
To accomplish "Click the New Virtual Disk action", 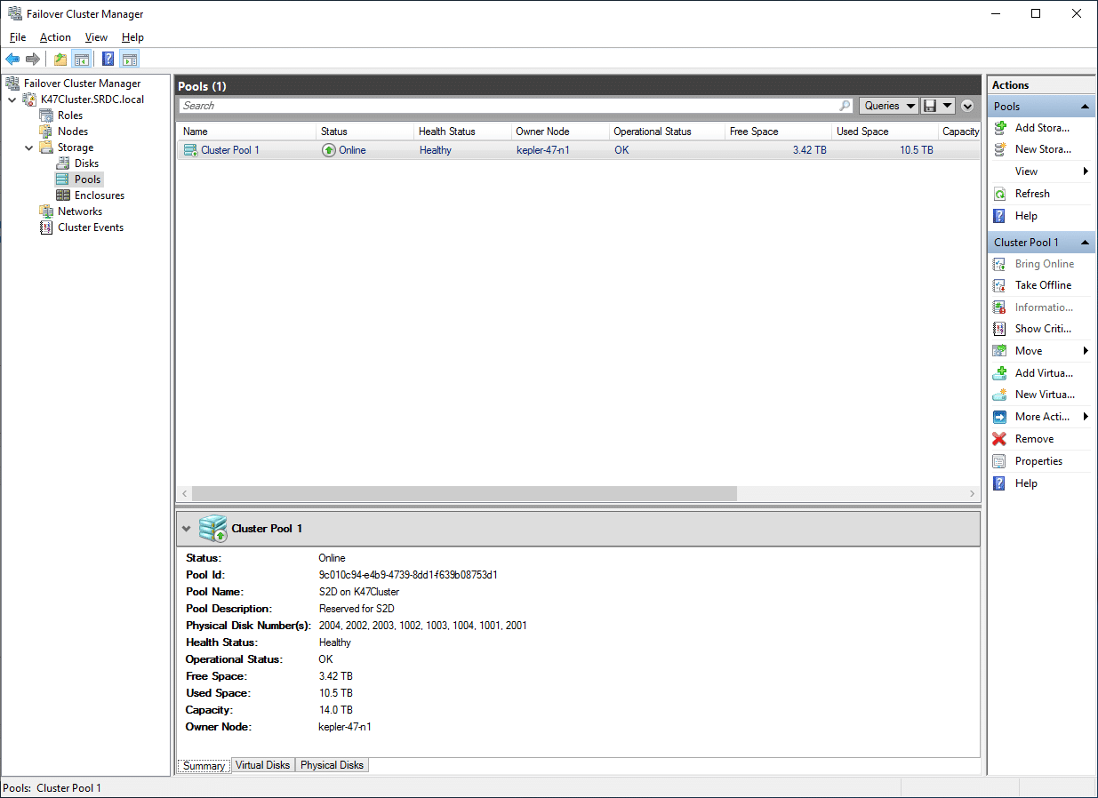I will point(1045,395).
